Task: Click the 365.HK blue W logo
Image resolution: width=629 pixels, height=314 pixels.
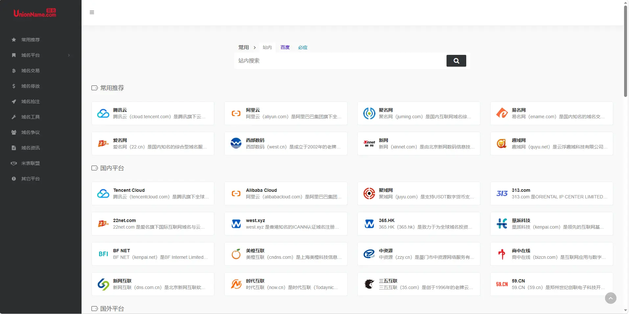Action: (x=369, y=224)
